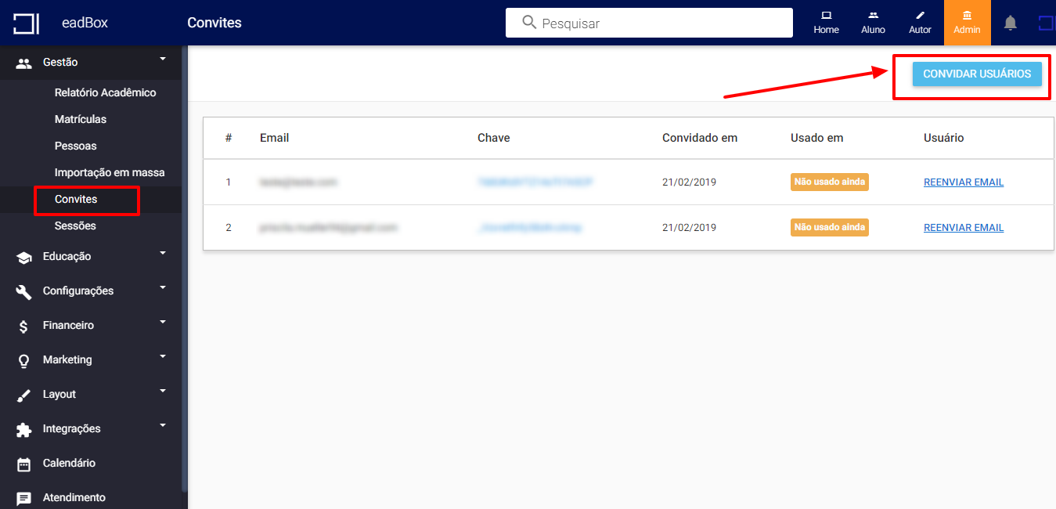Resend email for invite row 1
Image resolution: width=1056 pixels, height=509 pixels.
[x=964, y=182]
